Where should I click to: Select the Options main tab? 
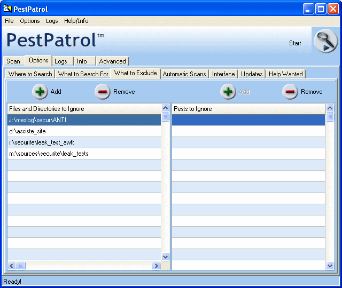38,60
